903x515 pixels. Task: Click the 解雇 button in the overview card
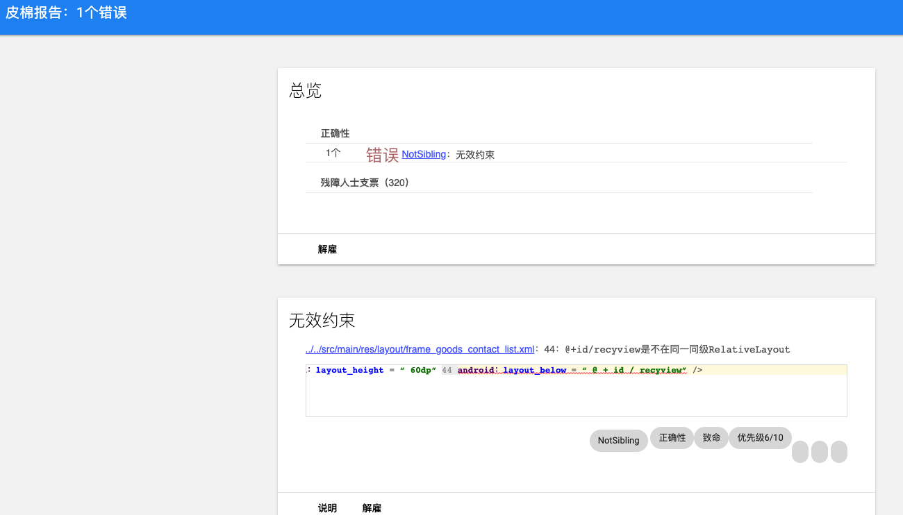[x=326, y=248]
